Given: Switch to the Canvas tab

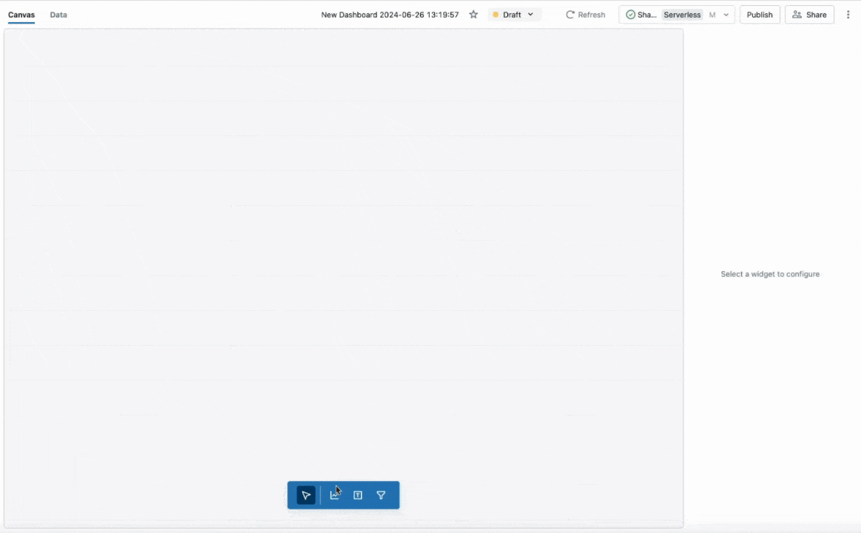Looking at the screenshot, I should (21, 15).
